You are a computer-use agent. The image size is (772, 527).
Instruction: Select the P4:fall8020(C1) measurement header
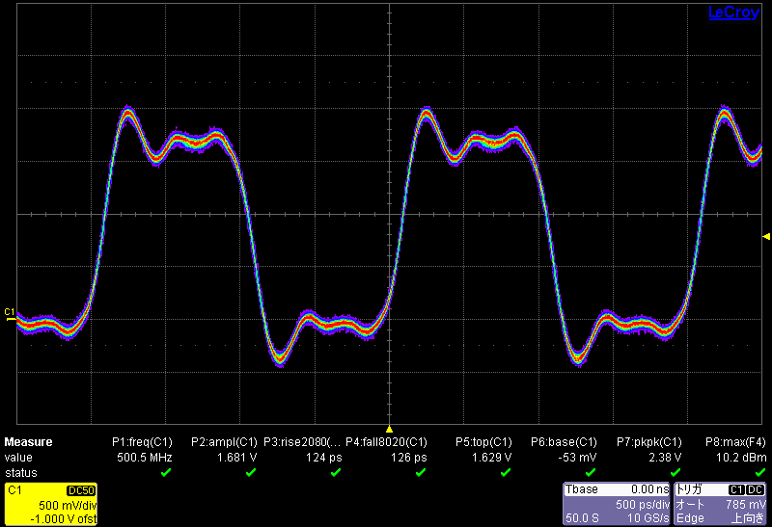pos(387,442)
